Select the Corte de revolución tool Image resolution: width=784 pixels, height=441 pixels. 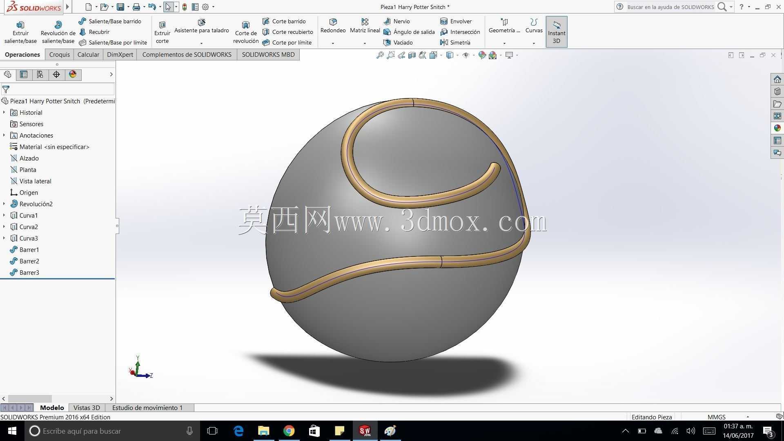tap(246, 32)
